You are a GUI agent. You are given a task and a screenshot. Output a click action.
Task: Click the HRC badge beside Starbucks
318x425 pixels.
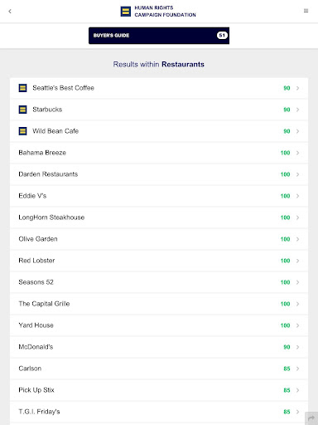click(22, 110)
